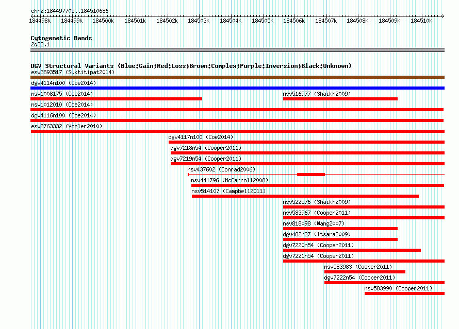This screenshot has height=329, width=459.
Task: Click the thick red segment of nsv437602
Action: [311, 175]
